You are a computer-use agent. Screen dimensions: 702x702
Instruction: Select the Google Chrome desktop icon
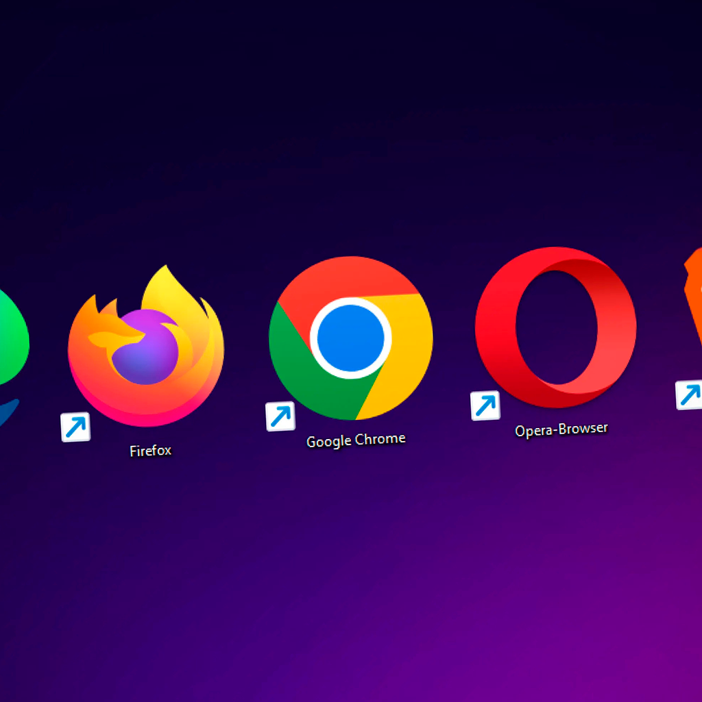click(350, 338)
